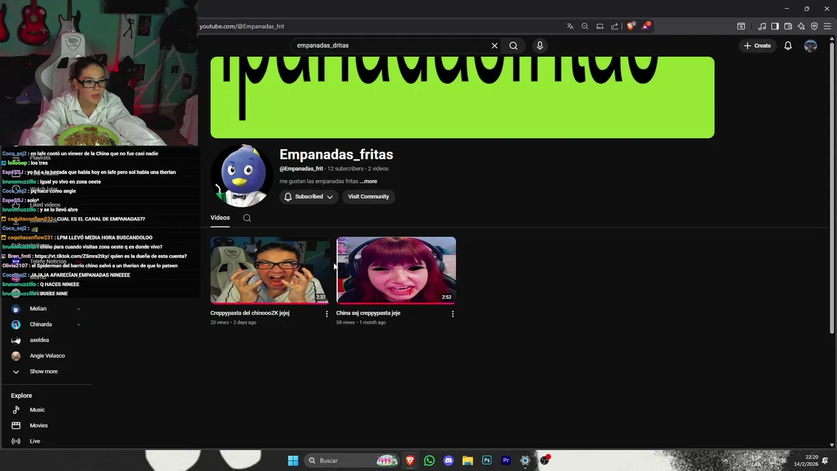This screenshot has width=837, height=471.
Task: Click the @Empanadas_frit channel handle
Action: point(301,169)
